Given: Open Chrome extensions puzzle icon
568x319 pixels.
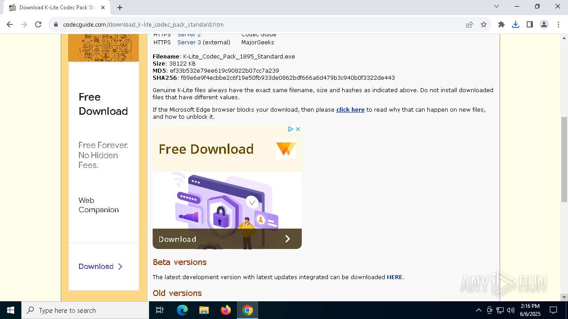Looking at the screenshot, I should pos(501,24).
